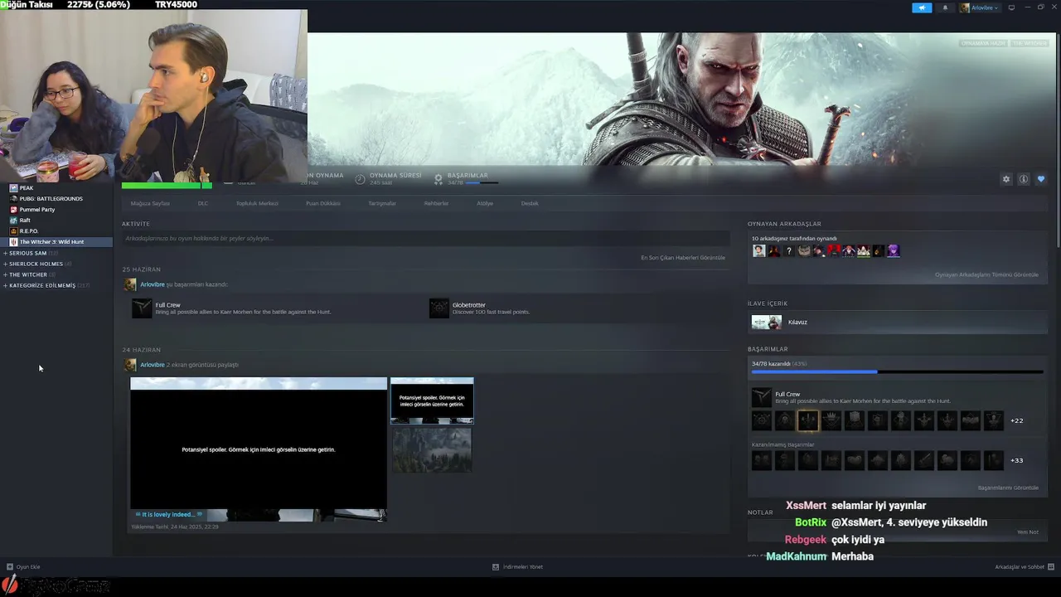Open Arlovibre profile link under 25 Haziran
The height and width of the screenshot is (597, 1061).
(153, 284)
